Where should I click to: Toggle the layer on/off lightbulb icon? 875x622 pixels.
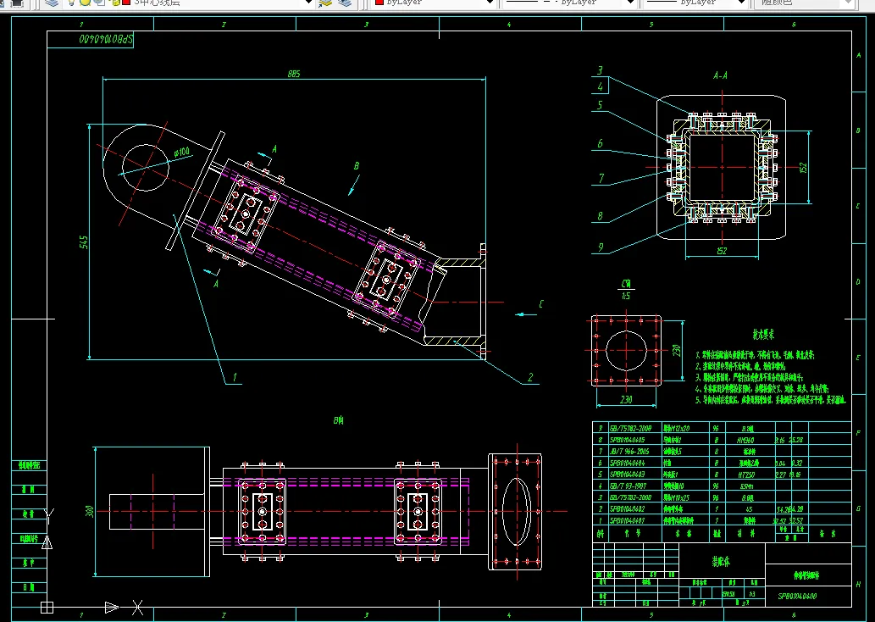coord(71,3)
